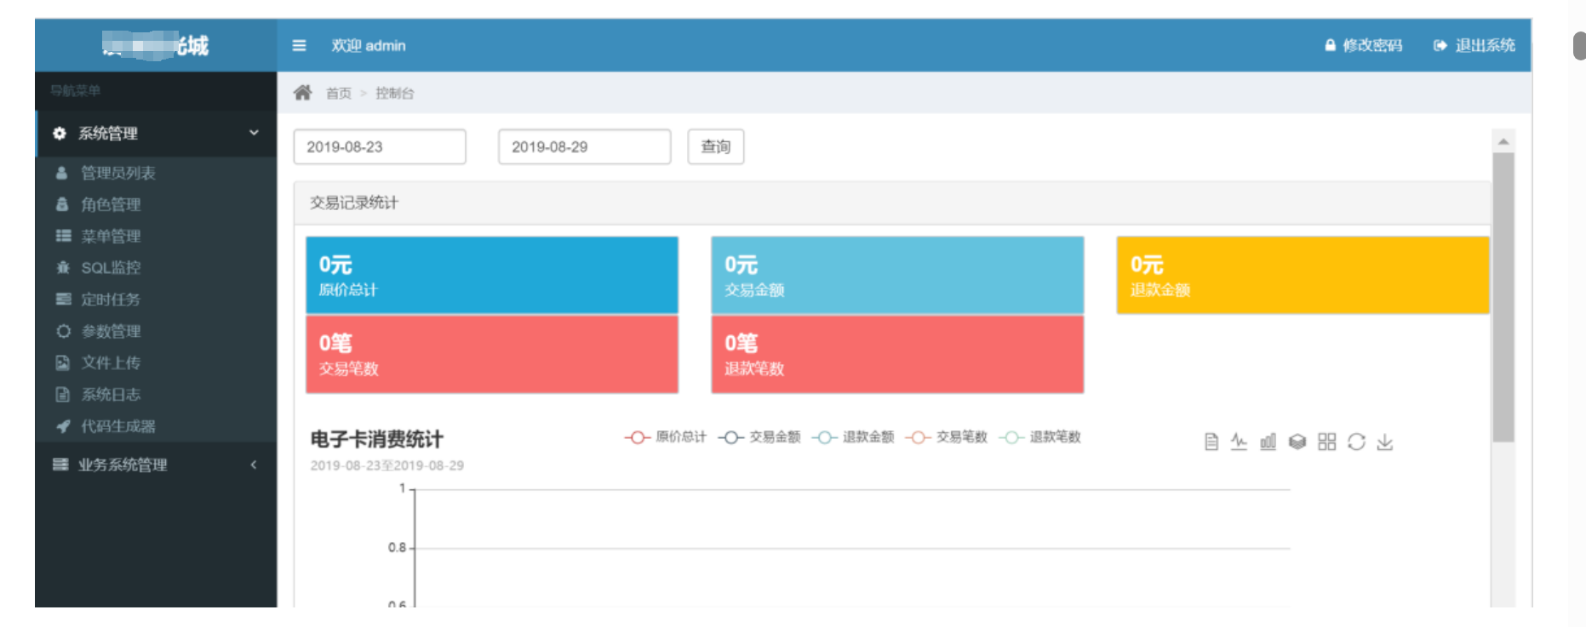The image size is (1586, 627).
Task: Click the 交易金额 light blue card
Action: point(897,275)
